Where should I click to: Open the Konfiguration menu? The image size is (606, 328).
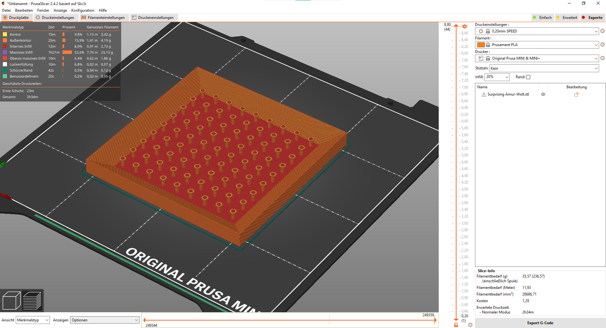83,10
